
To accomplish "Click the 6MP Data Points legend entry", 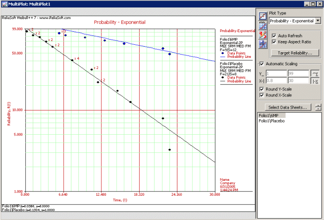I will coord(233,53).
